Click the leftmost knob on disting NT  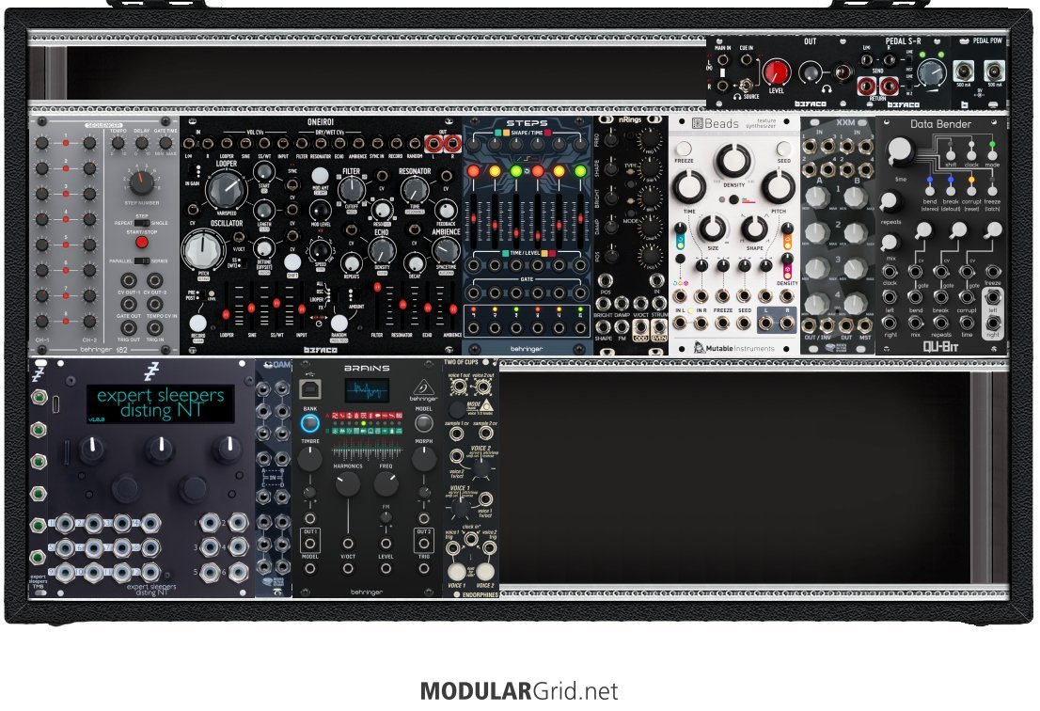coord(91,450)
